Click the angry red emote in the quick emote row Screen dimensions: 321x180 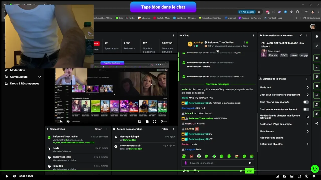(x=191, y=156)
